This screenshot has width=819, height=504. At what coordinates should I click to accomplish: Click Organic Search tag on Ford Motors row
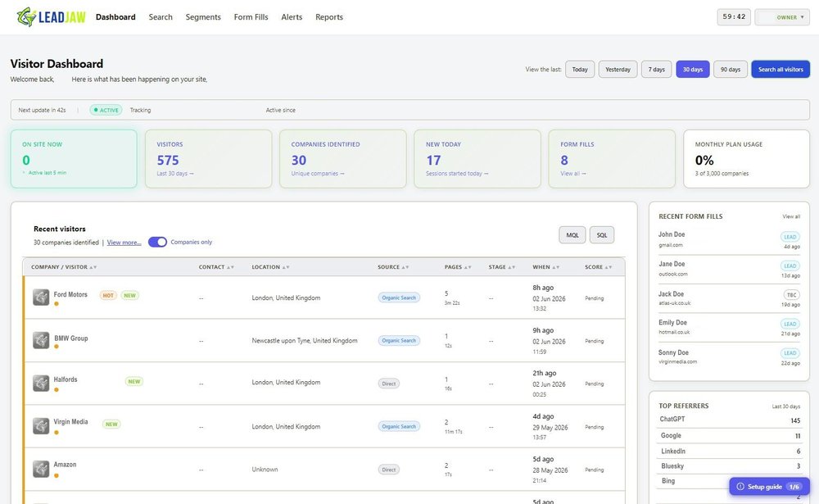(399, 298)
